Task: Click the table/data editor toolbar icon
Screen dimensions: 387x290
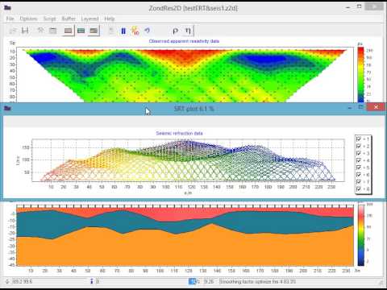Action: (x=53, y=31)
